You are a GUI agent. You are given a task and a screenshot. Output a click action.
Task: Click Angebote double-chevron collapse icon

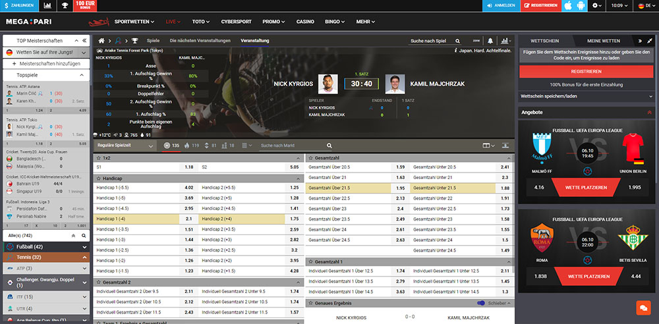coord(650,112)
